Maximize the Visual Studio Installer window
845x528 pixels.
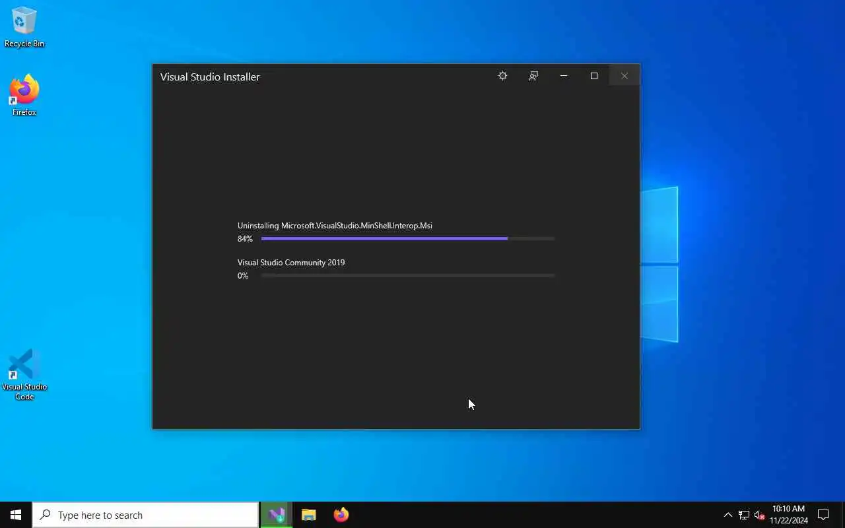click(x=594, y=76)
